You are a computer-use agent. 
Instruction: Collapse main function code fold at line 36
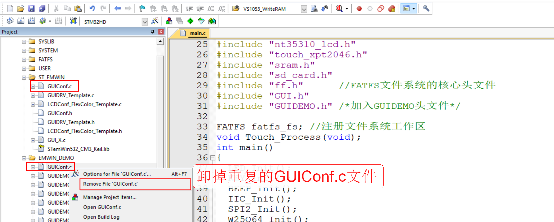(x=213, y=158)
